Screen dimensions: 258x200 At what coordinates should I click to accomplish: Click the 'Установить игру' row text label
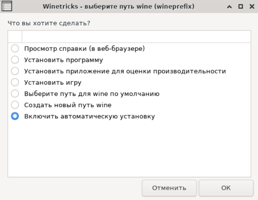click(53, 83)
